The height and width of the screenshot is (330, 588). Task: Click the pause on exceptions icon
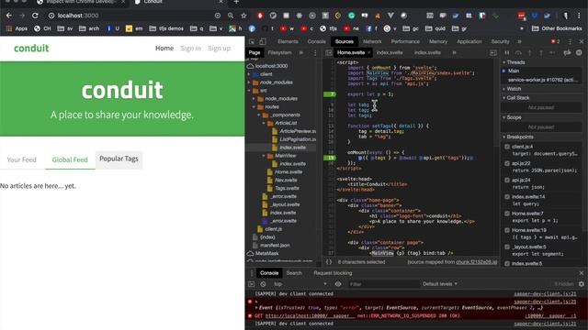point(579,53)
